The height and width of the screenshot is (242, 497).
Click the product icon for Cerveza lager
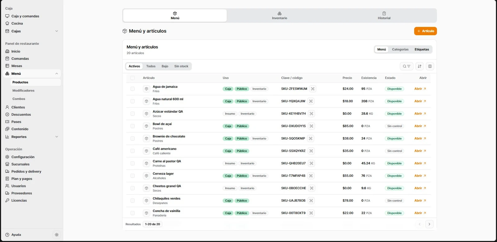pos(147,176)
